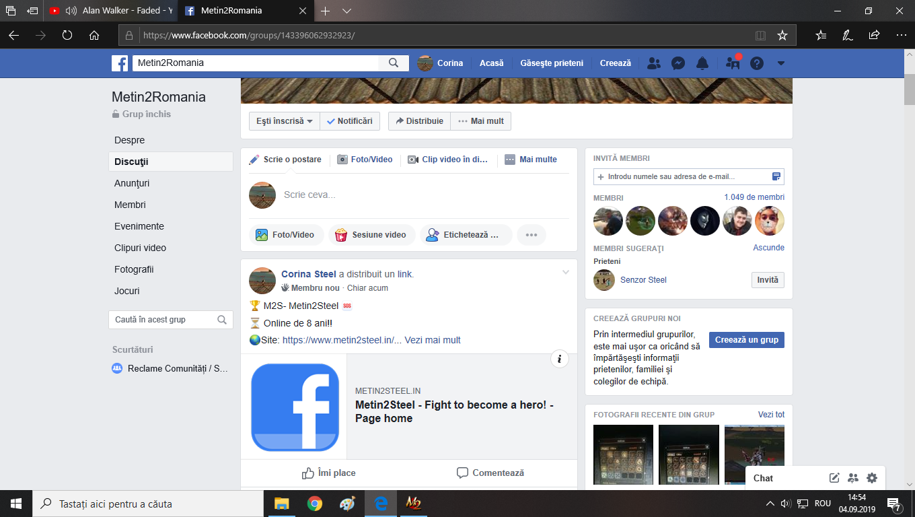Open the Messenger icon in header
Viewport: 915px width, 517px height.
click(x=678, y=63)
